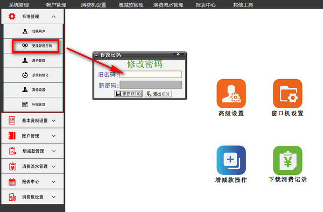Image resolution: width=323 pixels, height=212 pixels.
Task: Select 系统初始化 sidebar item
Action: click(x=33, y=75)
